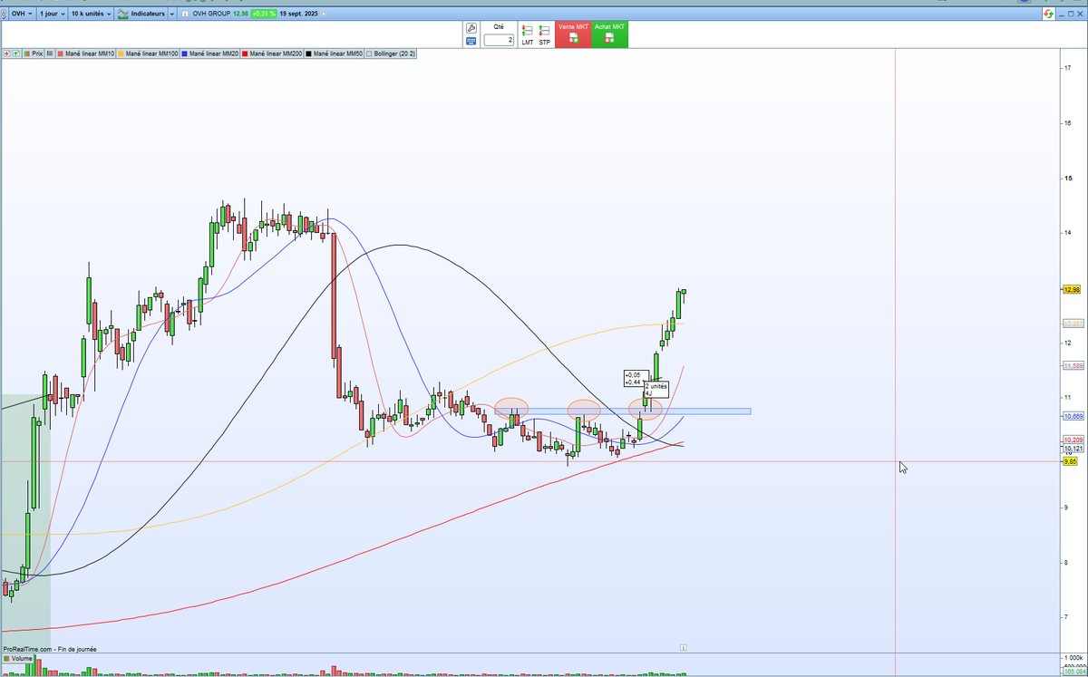
Task: Click the +0,31 % change badge
Action: [264, 15]
